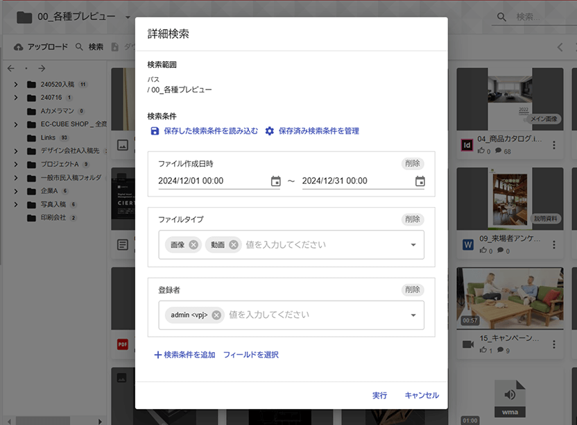
Task: Click フィールドを選択 link
Action: pyautogui.click(x=251, y=355)
